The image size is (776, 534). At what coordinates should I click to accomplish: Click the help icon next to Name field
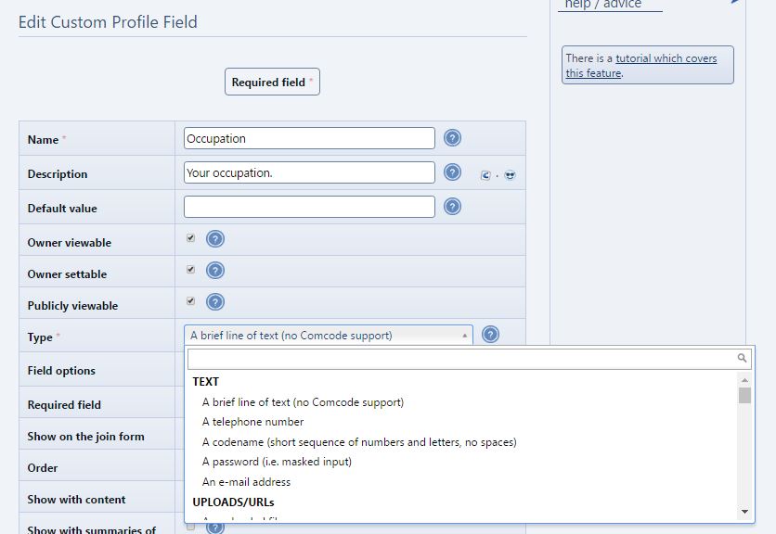tap(452, 138)
